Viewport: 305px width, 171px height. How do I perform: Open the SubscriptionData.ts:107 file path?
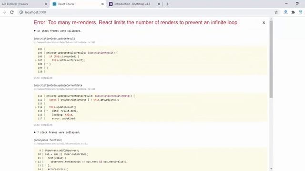point(64,42)
